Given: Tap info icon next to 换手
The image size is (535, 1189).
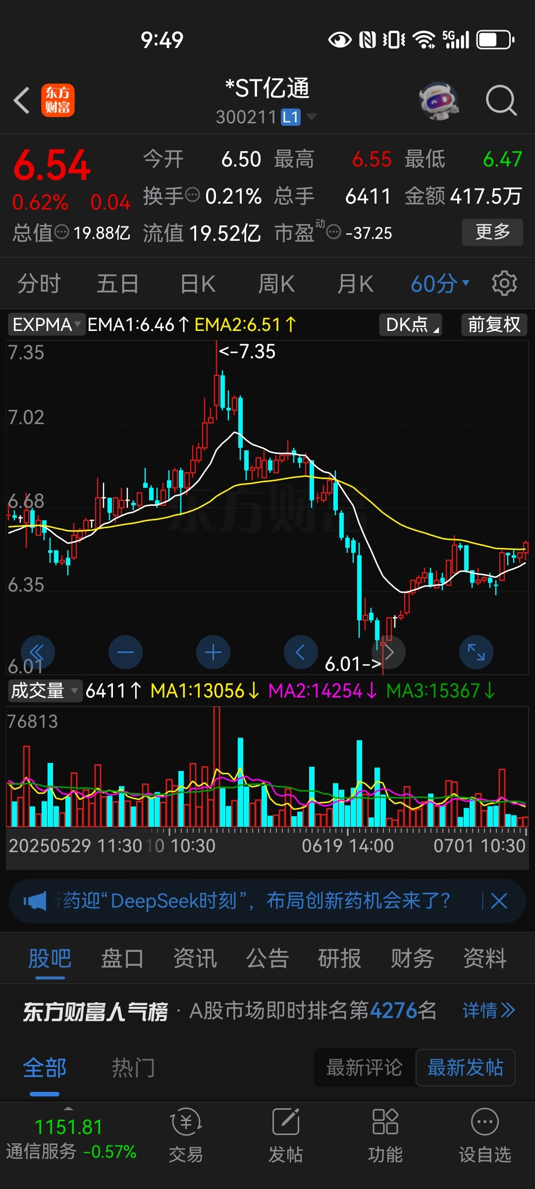Looking at the screenshot, I should pos(192,195).
